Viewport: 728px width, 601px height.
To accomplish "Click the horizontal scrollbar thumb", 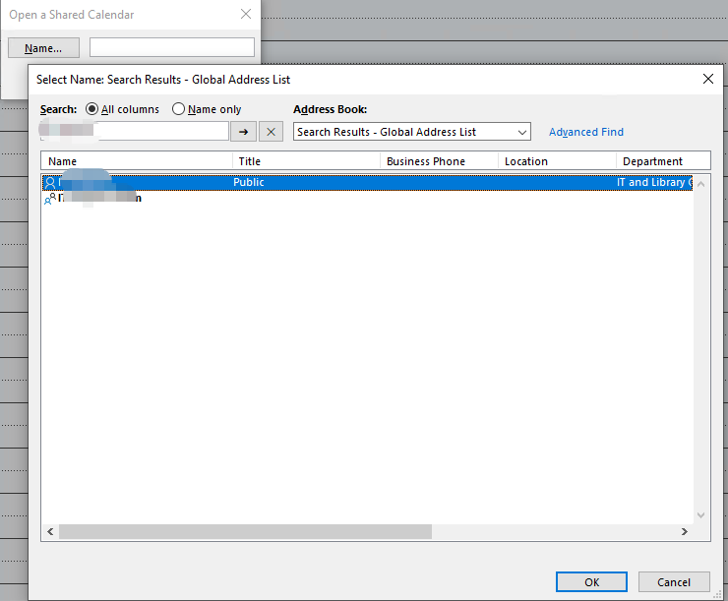I will (x=244, y=531).
